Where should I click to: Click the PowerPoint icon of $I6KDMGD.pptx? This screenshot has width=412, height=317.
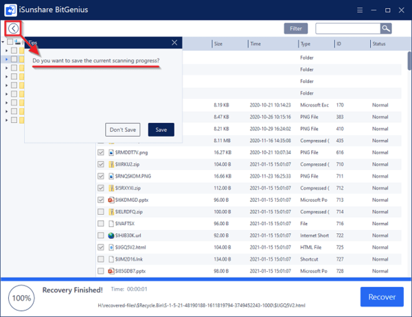[x=111, y=200]
